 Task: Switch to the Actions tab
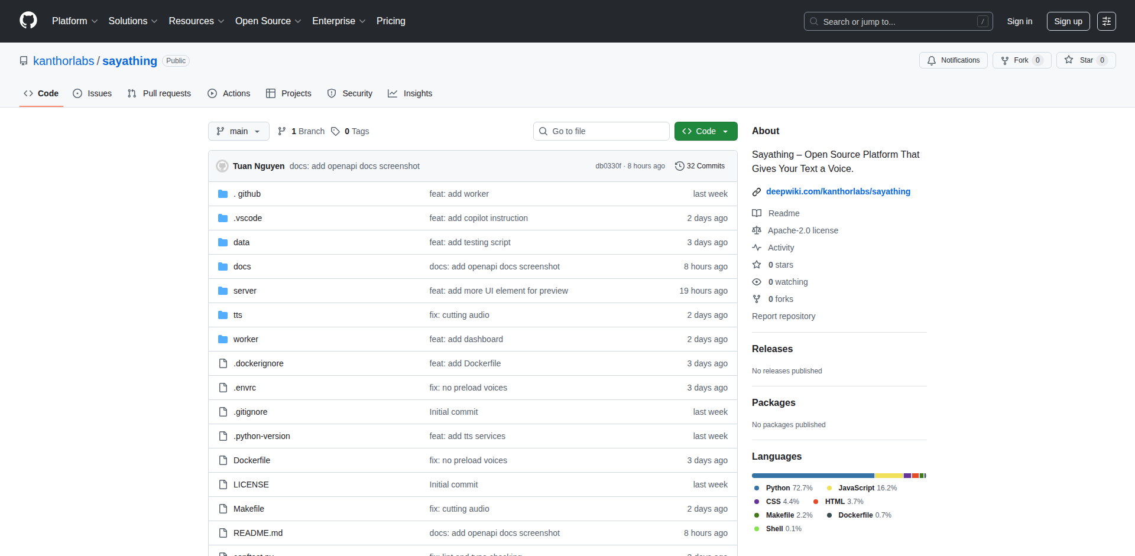pyautogui.click(x=229, y=93)
